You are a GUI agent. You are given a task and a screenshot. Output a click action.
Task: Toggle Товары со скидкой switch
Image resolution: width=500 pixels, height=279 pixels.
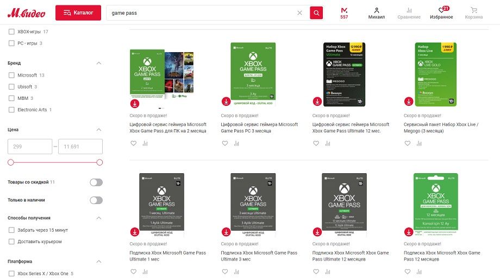click(x=96, y=182)
